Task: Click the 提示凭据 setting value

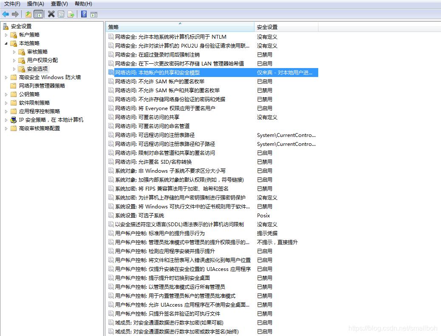Action: (267, 233)
